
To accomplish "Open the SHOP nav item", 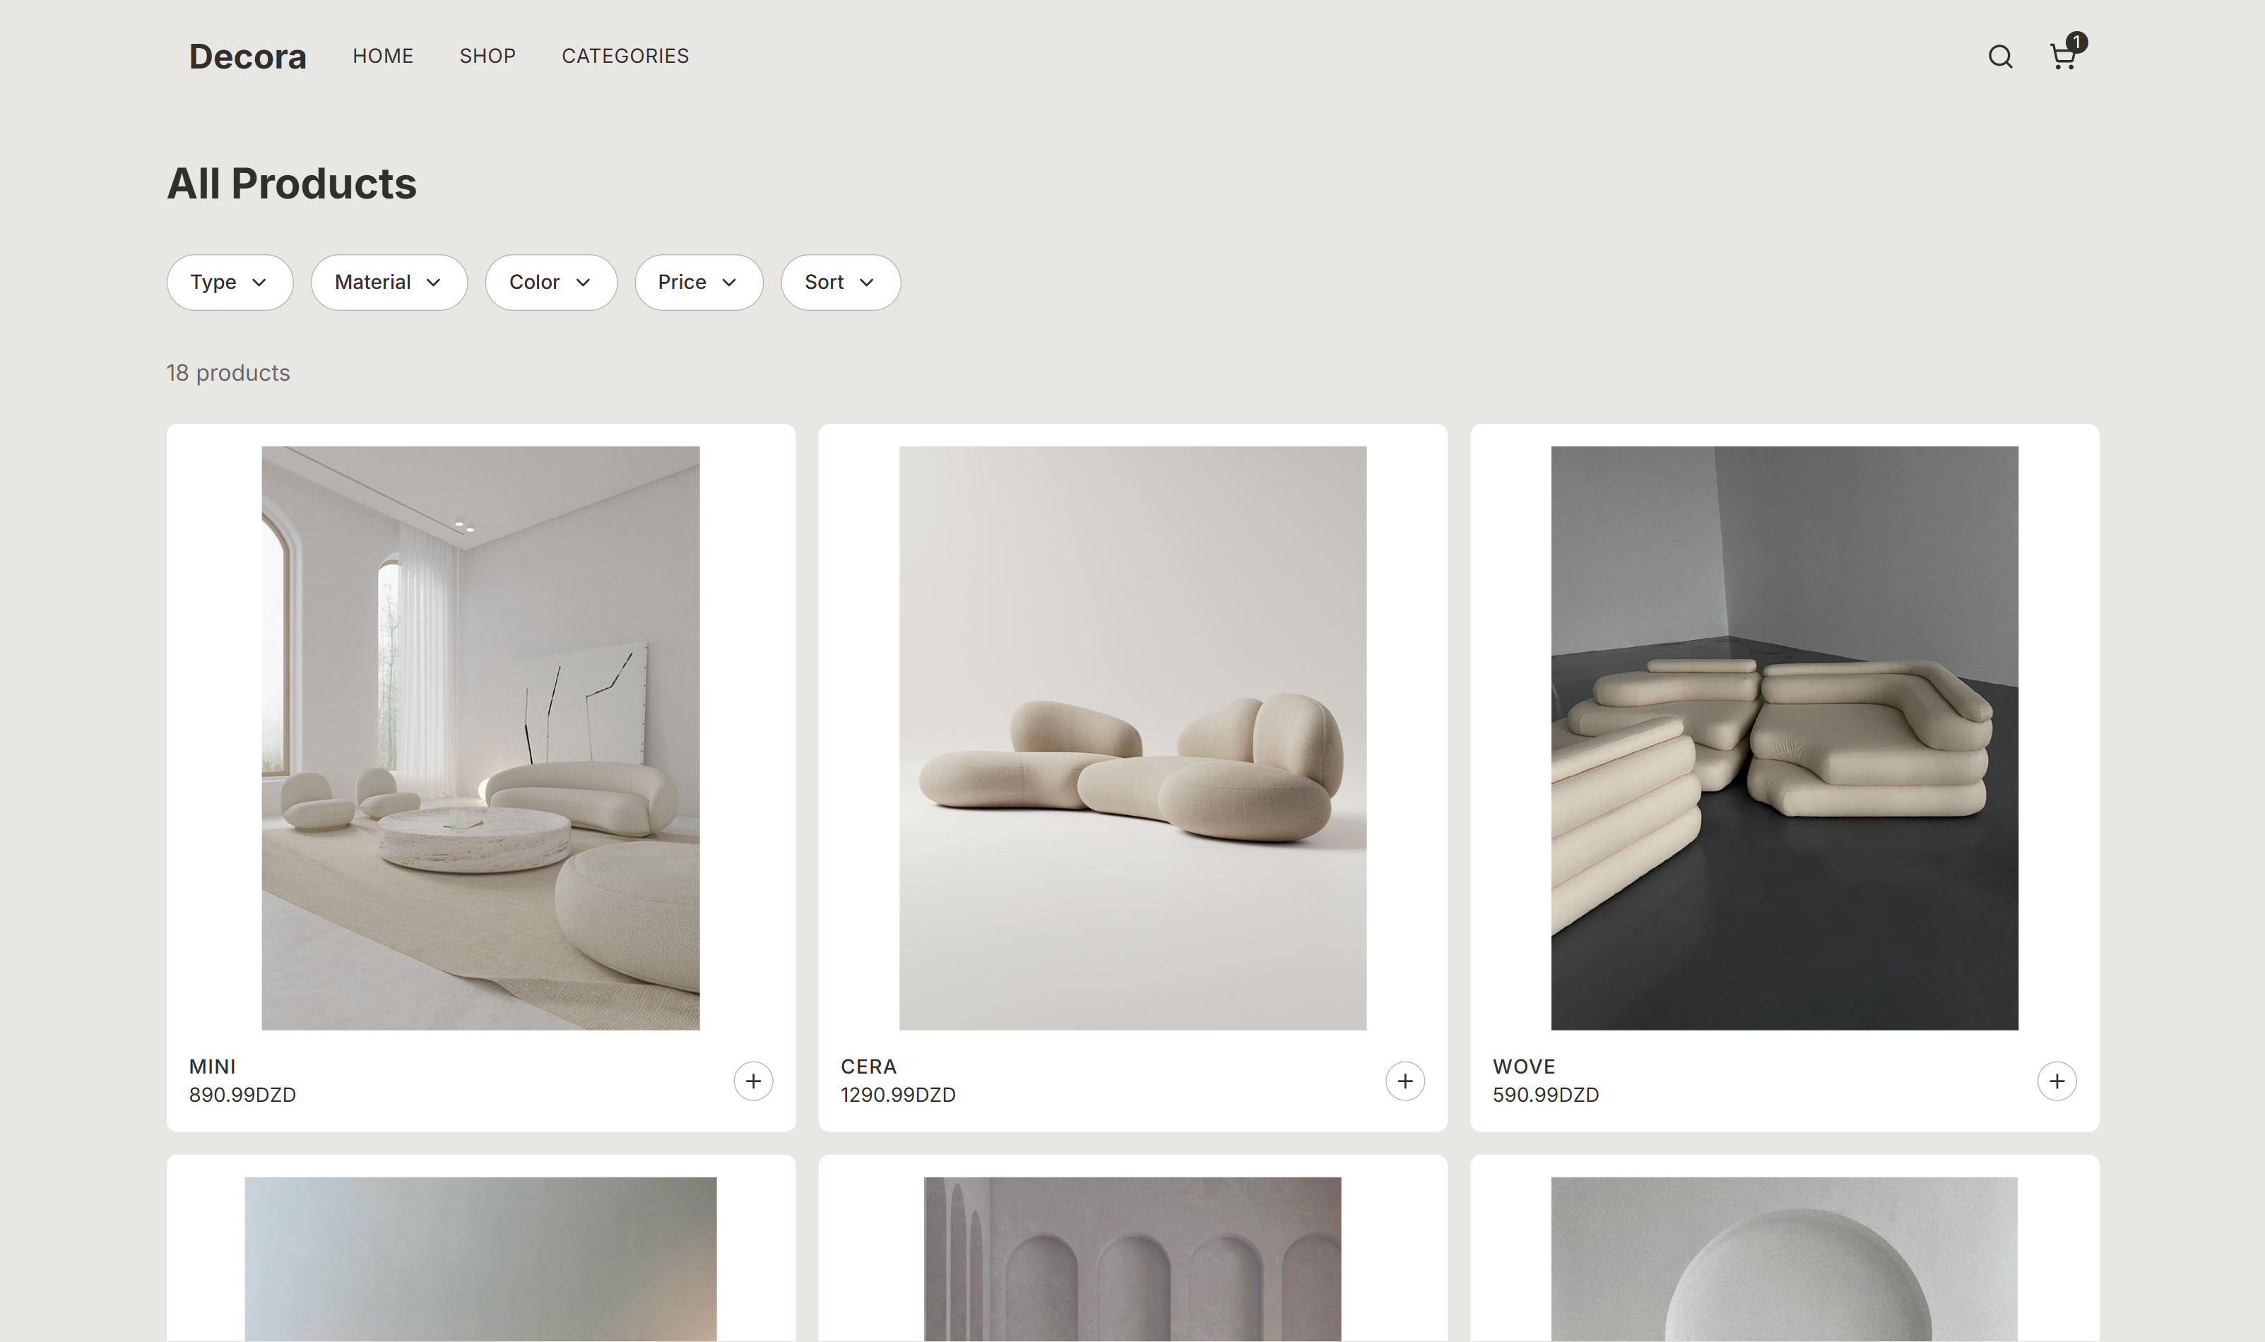I will [487, 56].
